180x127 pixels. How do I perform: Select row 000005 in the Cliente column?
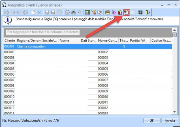(9, 69)
